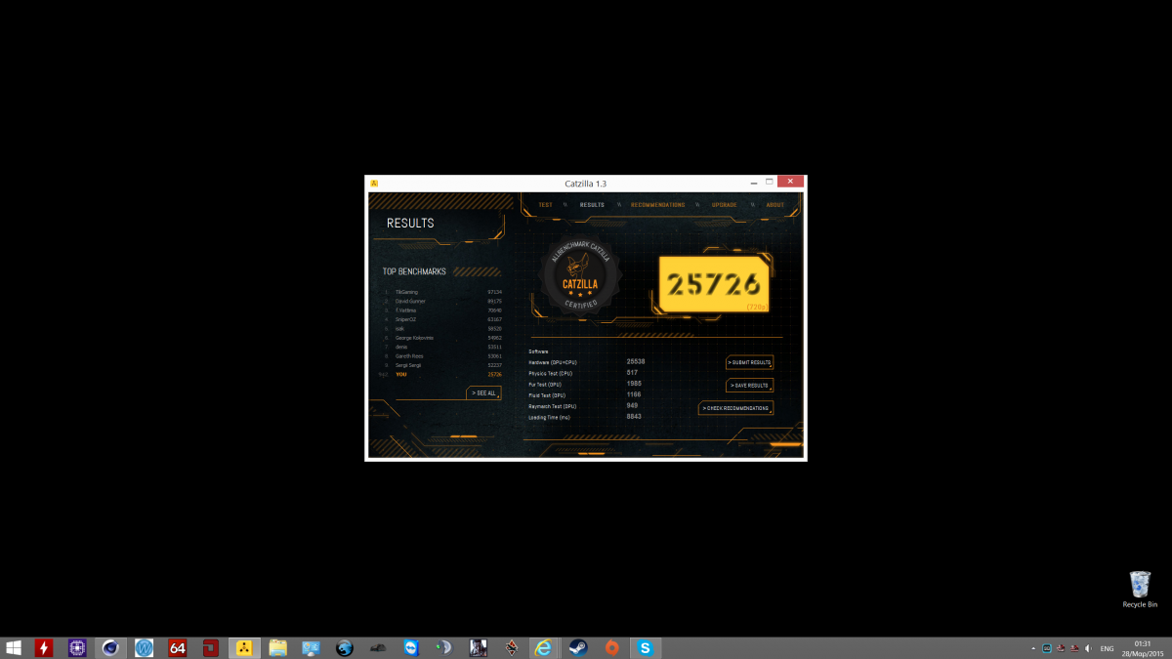This screenshot has width=1172, height=659.
Task: Switch the ENG input language indicator
Action: tap(1108, 648)
